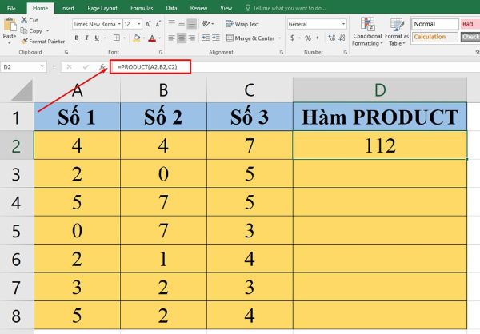
Task: Select cell D2 containing 112
Action: pos(380,145)
